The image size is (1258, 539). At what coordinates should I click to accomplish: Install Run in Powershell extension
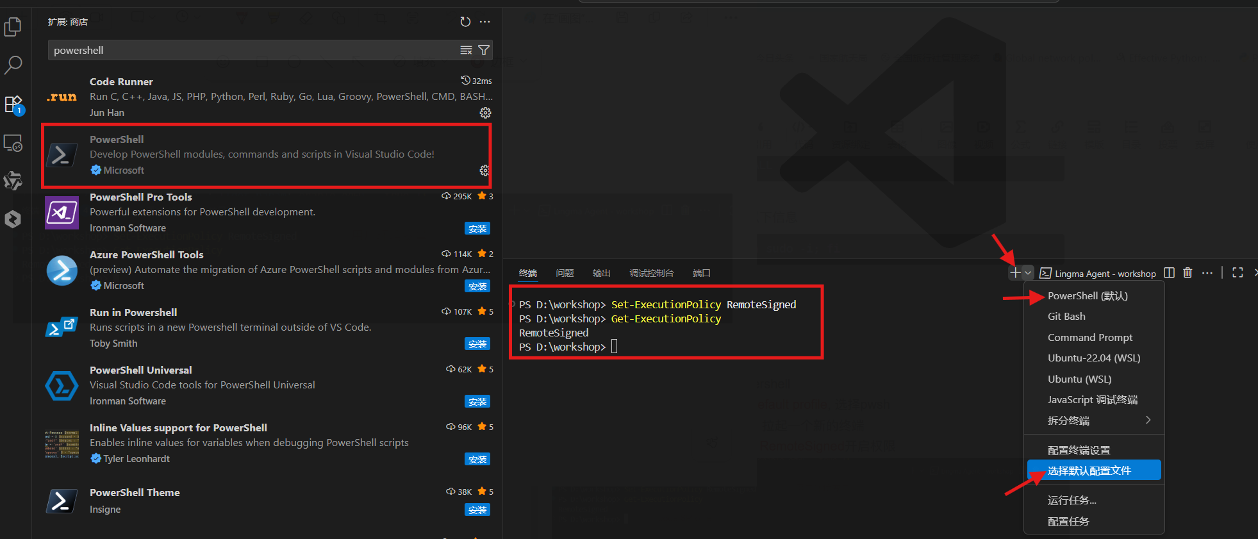(477, 344)
